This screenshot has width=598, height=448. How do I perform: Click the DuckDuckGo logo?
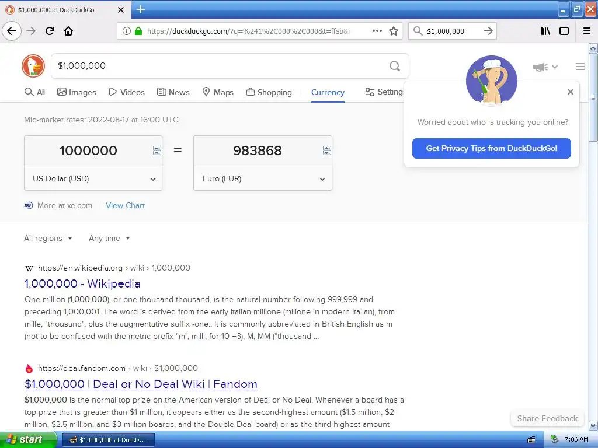pyautogui.click(x=33, y=66)
